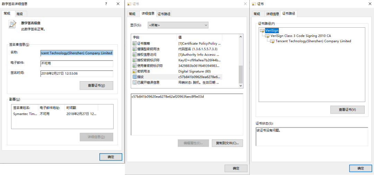The width and height of the screenshot is (374, 175).
Task: Select the 3429883b061f649394983 value
Action: (199, 66)
